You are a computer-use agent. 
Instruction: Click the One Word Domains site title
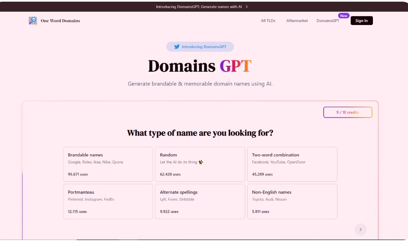click(x=61, y=21)
